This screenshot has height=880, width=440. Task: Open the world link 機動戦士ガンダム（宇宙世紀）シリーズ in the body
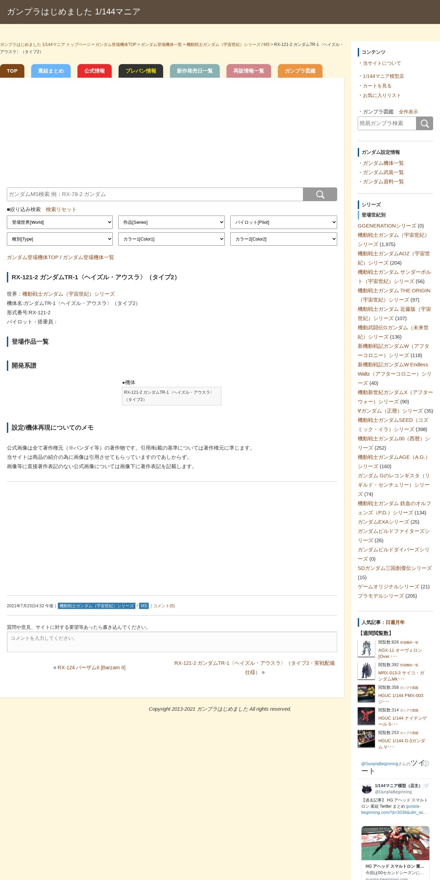(x=69, y=294)
